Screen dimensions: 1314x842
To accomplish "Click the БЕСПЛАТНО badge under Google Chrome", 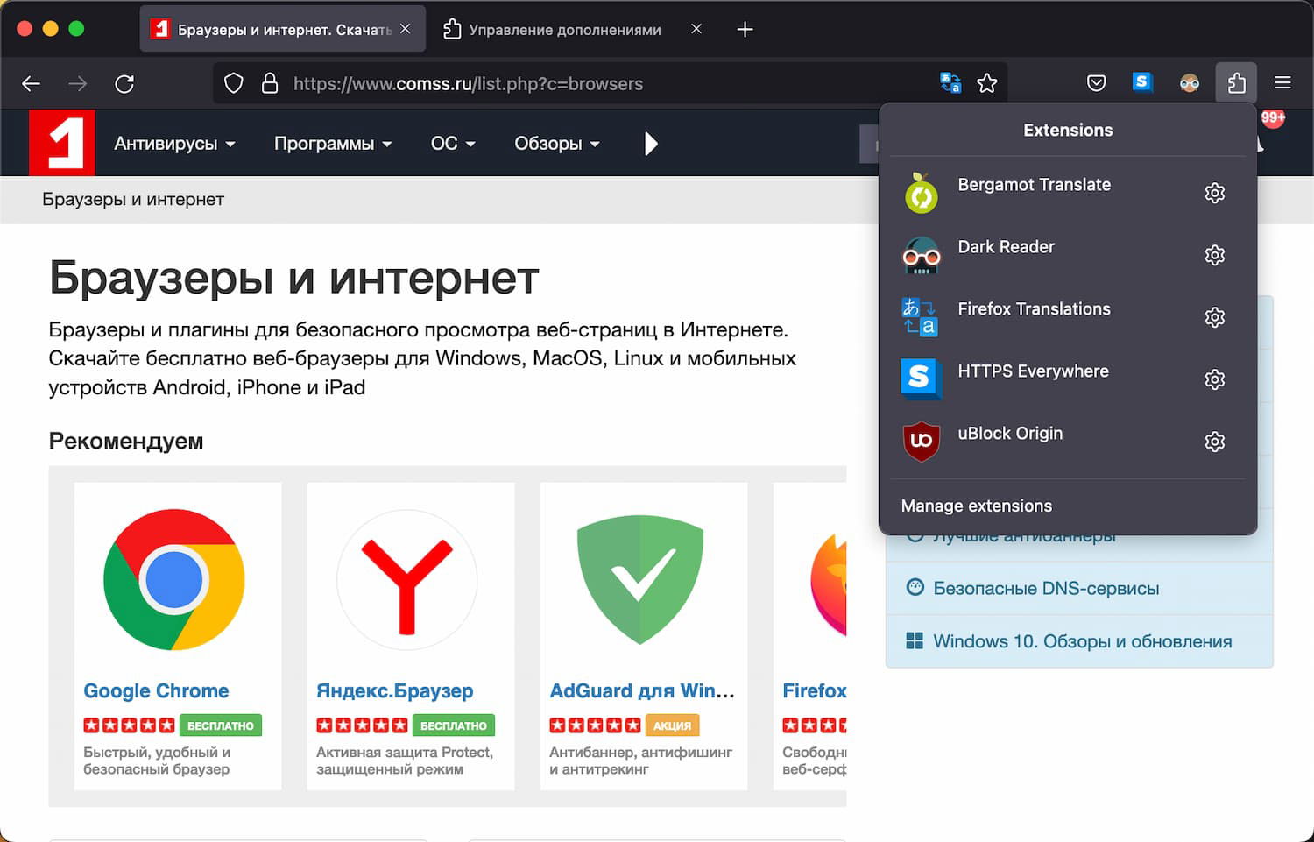I will (221, 725).
